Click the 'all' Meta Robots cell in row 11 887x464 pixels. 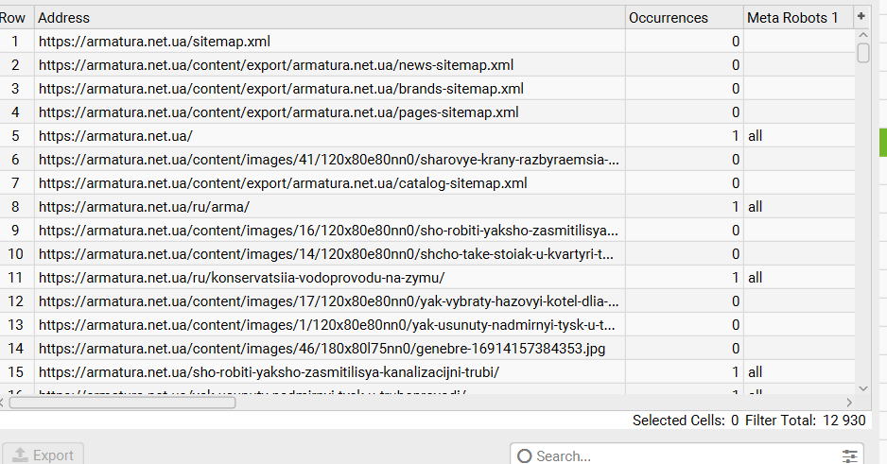click(755, 278)
